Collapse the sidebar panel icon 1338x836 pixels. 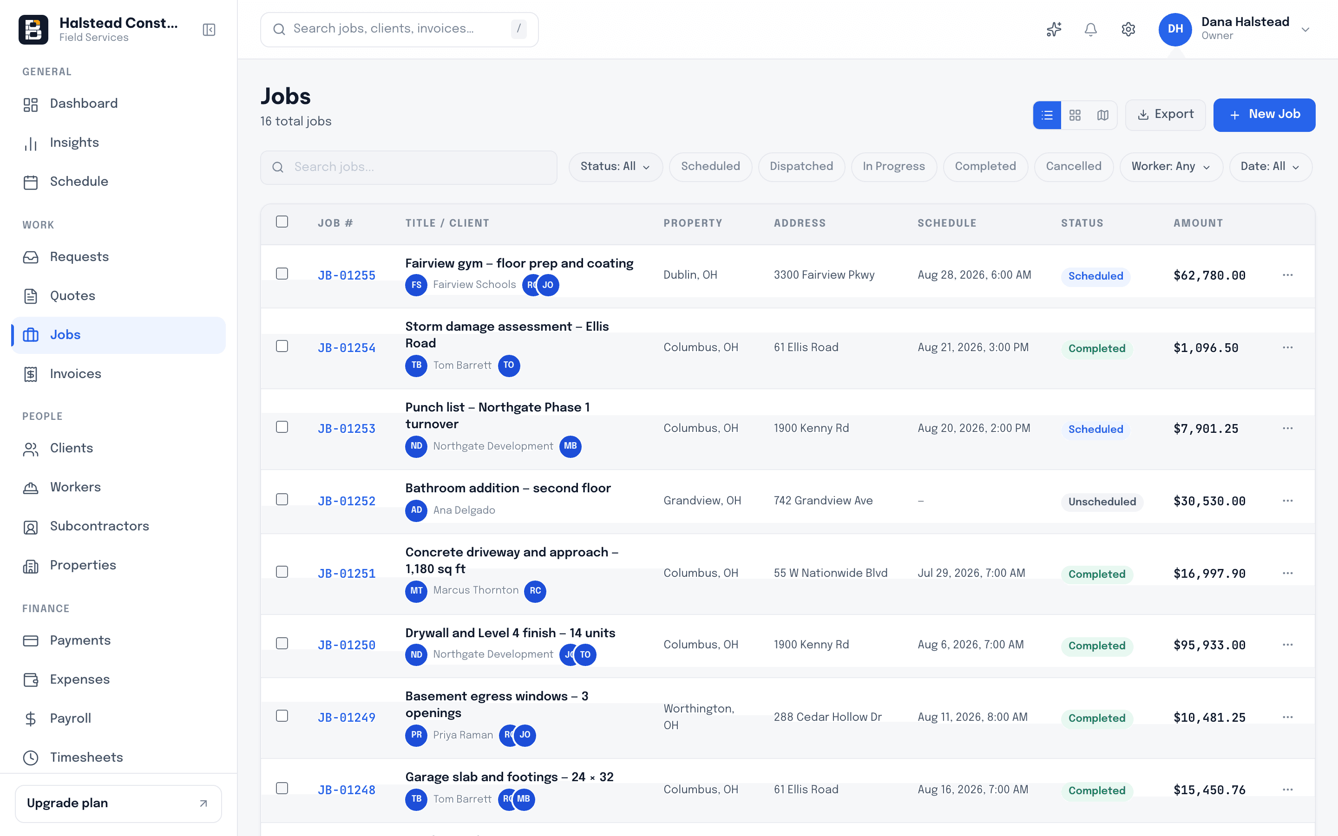point(209,29)
